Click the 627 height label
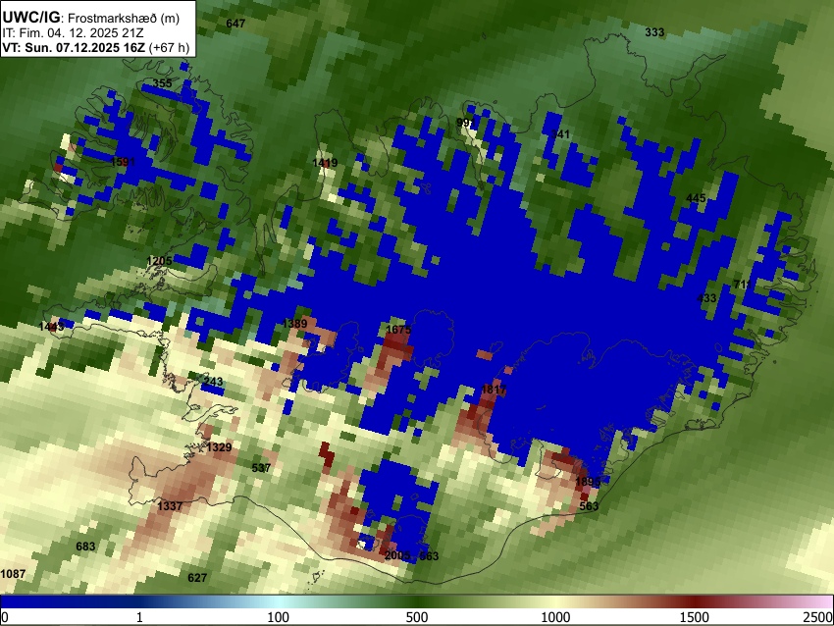The height and width of the screenshot is (626, 834). 197,578
